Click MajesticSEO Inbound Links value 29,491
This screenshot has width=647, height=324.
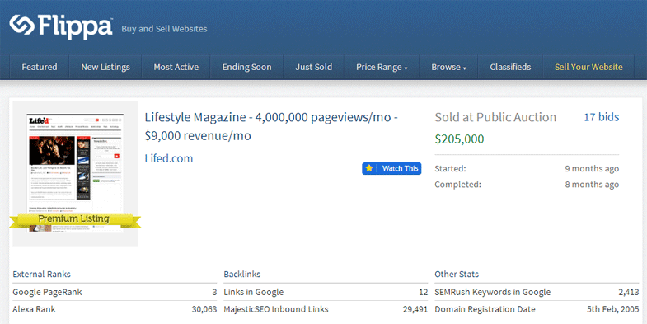coord(415,309)
